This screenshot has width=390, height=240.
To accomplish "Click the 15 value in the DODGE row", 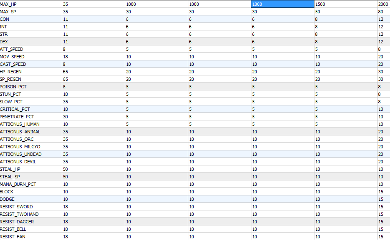I will point(381,199).
